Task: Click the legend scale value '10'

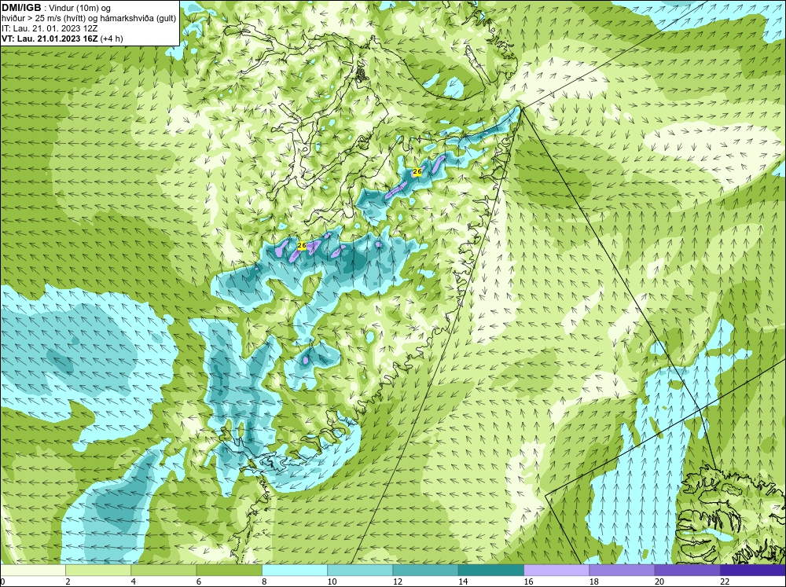Action: tap(332, 581)
